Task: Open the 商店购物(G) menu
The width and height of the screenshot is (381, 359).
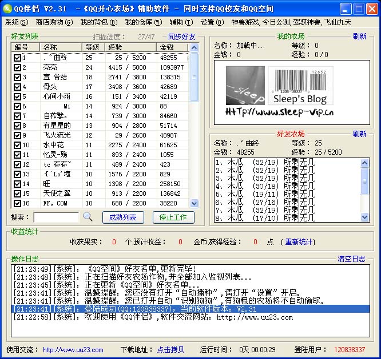Action: tap(54, 22)
